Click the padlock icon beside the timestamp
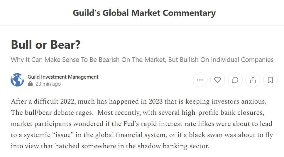The width and height of the screenshot is (284, 157). (x=30, y=84)
